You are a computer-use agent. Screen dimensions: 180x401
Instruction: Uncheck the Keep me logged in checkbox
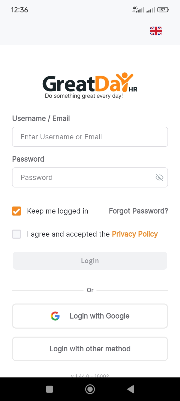point(16,211)
